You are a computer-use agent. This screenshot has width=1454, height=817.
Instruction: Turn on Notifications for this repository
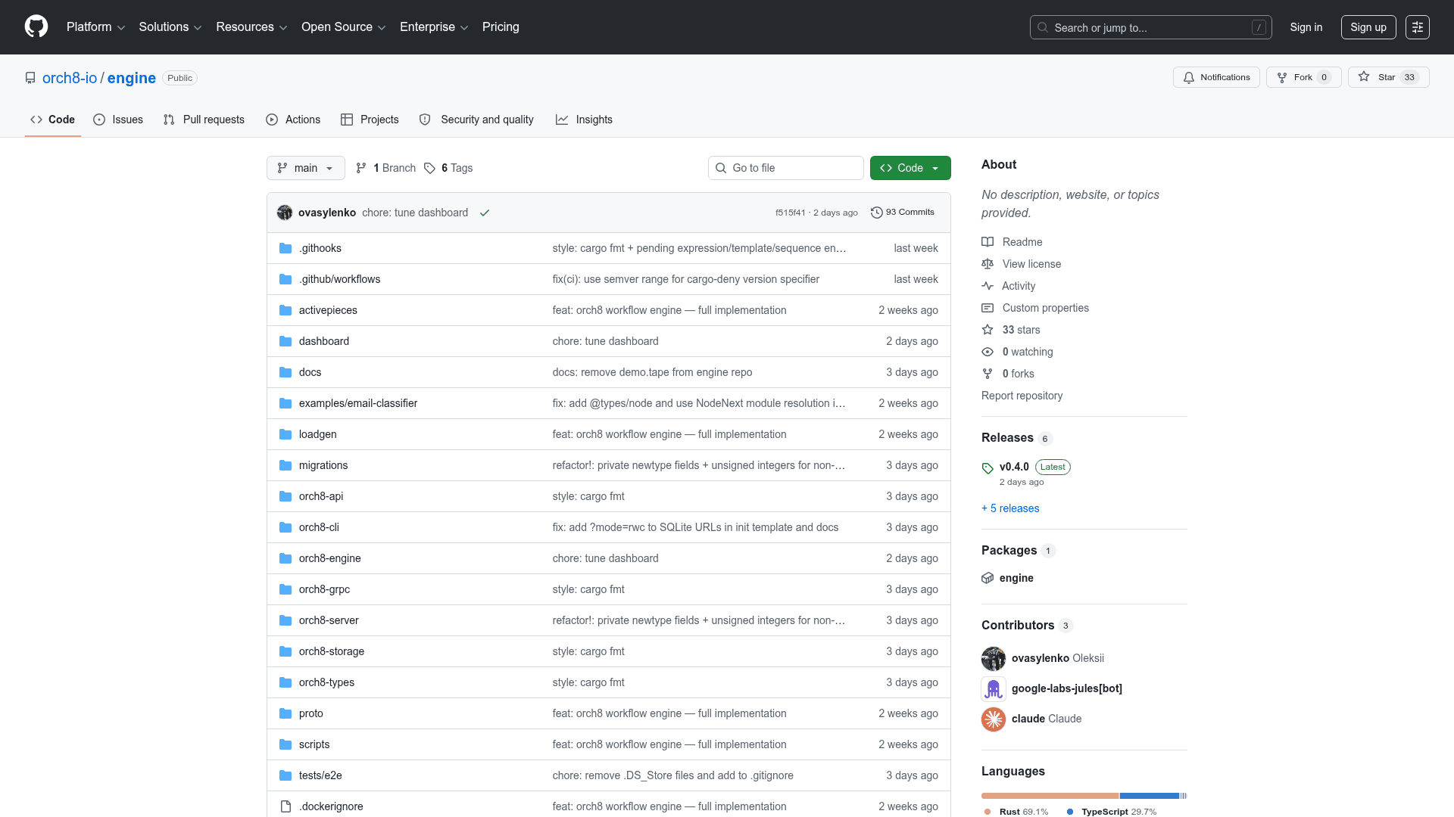(1216, 77)
